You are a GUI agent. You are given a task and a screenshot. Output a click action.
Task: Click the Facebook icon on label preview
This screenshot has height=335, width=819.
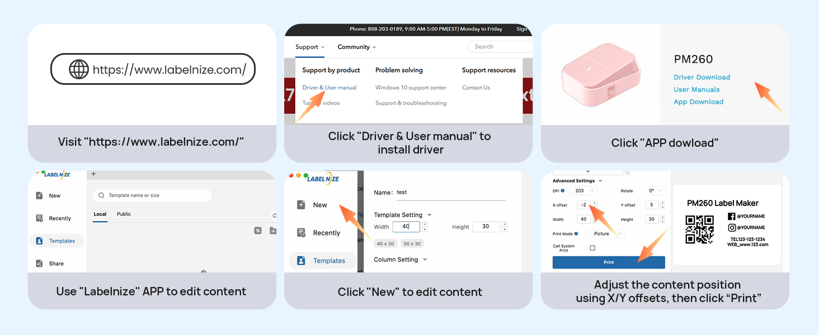[x=732, y=216]
